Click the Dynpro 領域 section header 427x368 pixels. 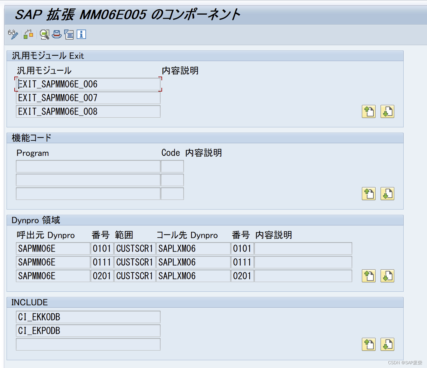tap(205, 220)
